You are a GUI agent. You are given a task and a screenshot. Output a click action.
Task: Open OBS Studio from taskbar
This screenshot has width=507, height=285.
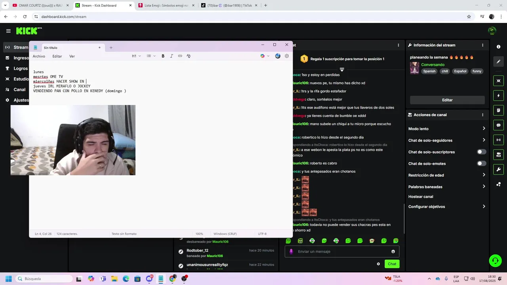click(184, 279)
